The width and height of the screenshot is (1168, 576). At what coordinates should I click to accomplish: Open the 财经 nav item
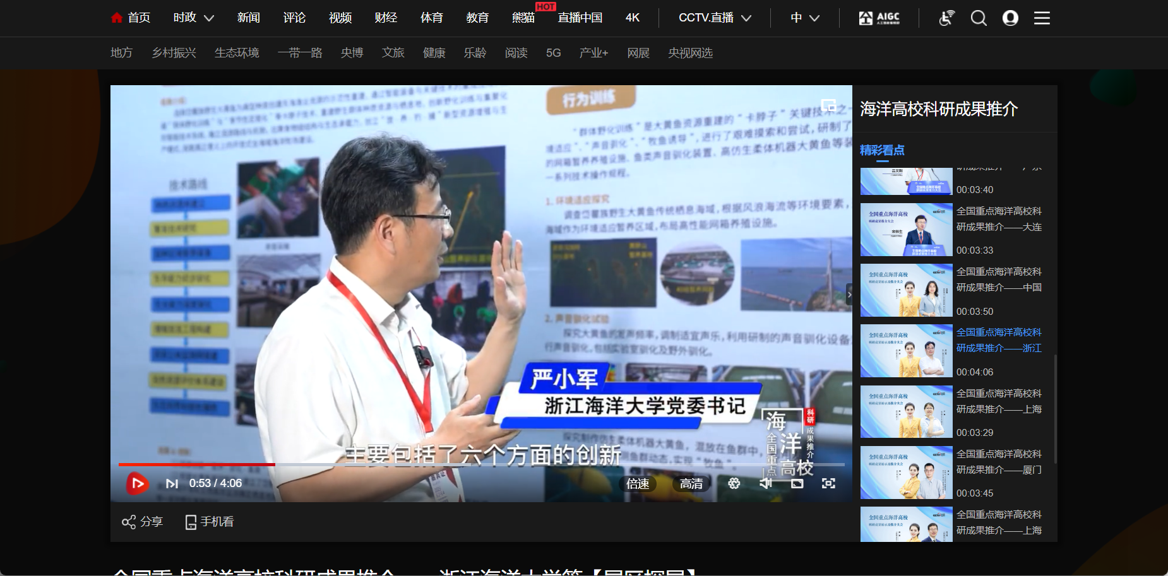(x=386, y=18)
